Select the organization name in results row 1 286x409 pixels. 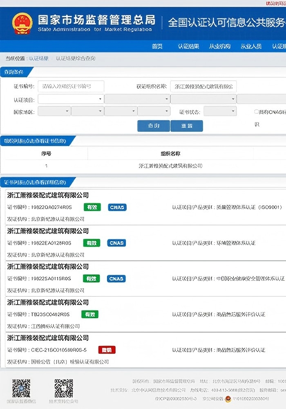[x=170, y=166]
